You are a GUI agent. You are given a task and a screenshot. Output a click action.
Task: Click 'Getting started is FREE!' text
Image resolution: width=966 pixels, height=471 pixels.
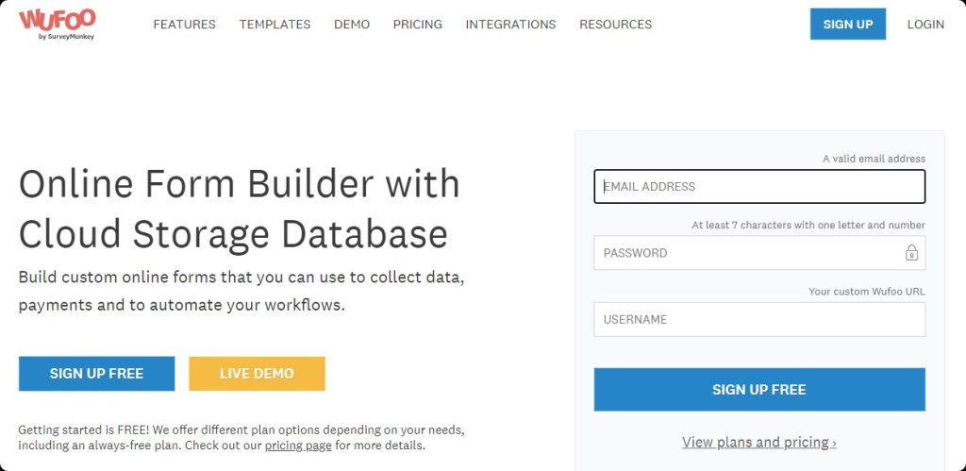pos(241,436)
